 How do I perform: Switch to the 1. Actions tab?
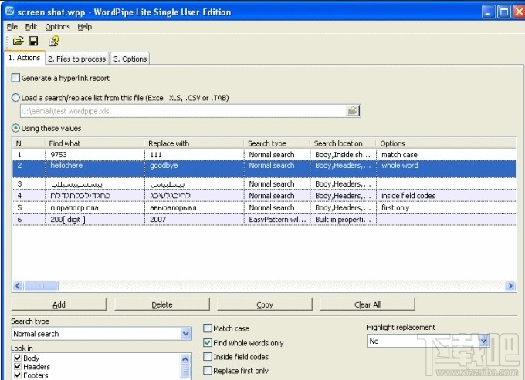(x=25, y=58)
